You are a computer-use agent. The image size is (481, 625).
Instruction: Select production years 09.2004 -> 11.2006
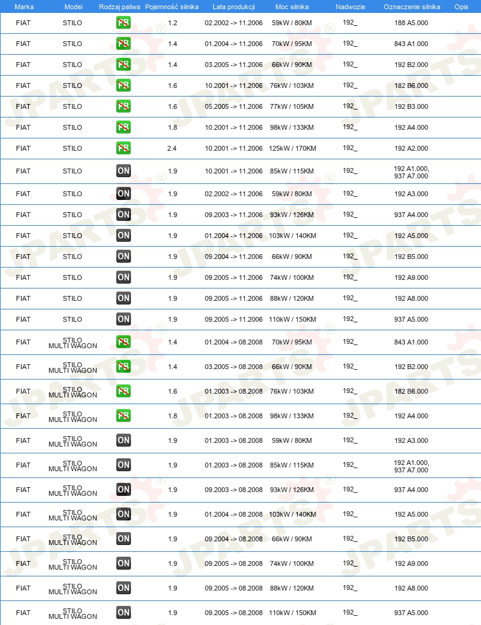point(234,257)
